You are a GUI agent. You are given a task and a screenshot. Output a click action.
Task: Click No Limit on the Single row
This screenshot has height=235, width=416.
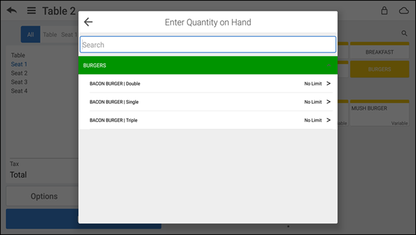[313, 102]
